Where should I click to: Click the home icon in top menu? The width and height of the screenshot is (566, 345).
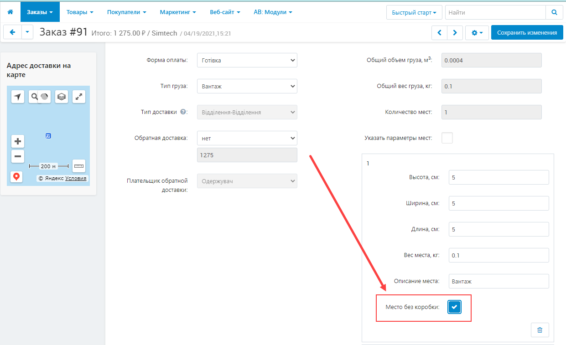pos(10,12)
